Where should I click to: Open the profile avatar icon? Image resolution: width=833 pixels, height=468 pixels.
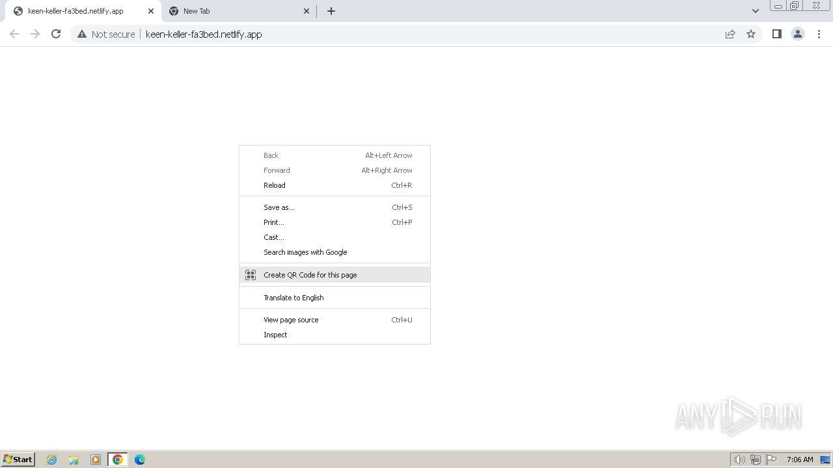(798, 34)
